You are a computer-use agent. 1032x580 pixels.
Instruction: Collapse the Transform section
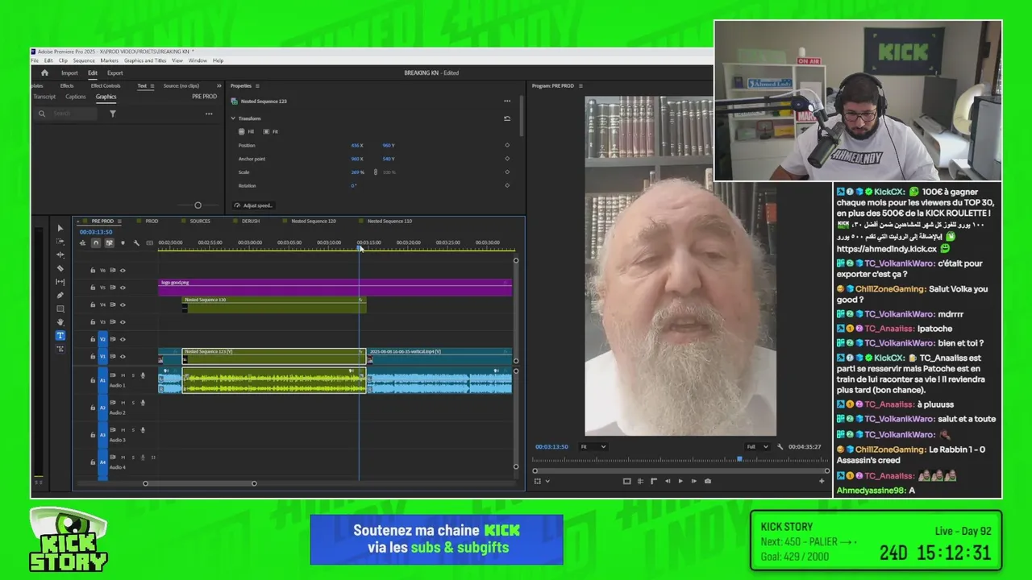coord(233,118)
